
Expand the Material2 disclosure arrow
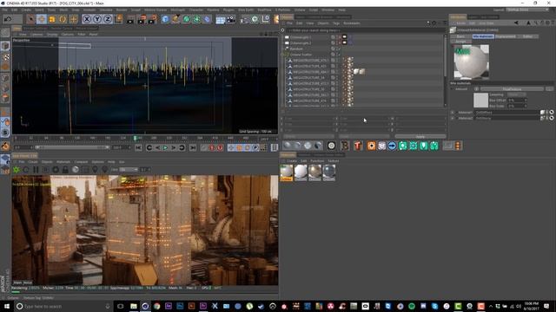pyautogui.click(x=453, y=118)
